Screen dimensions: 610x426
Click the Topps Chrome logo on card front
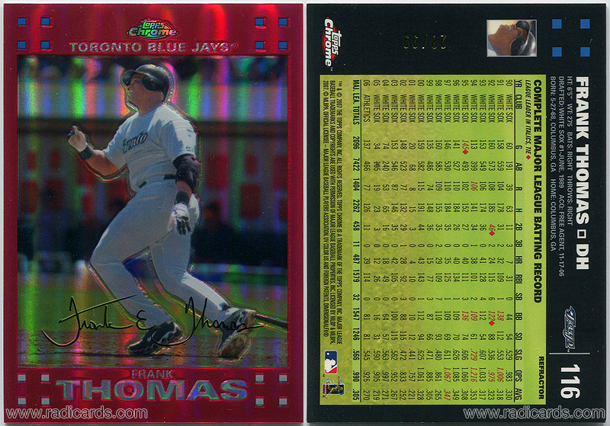tap(152, 30)
